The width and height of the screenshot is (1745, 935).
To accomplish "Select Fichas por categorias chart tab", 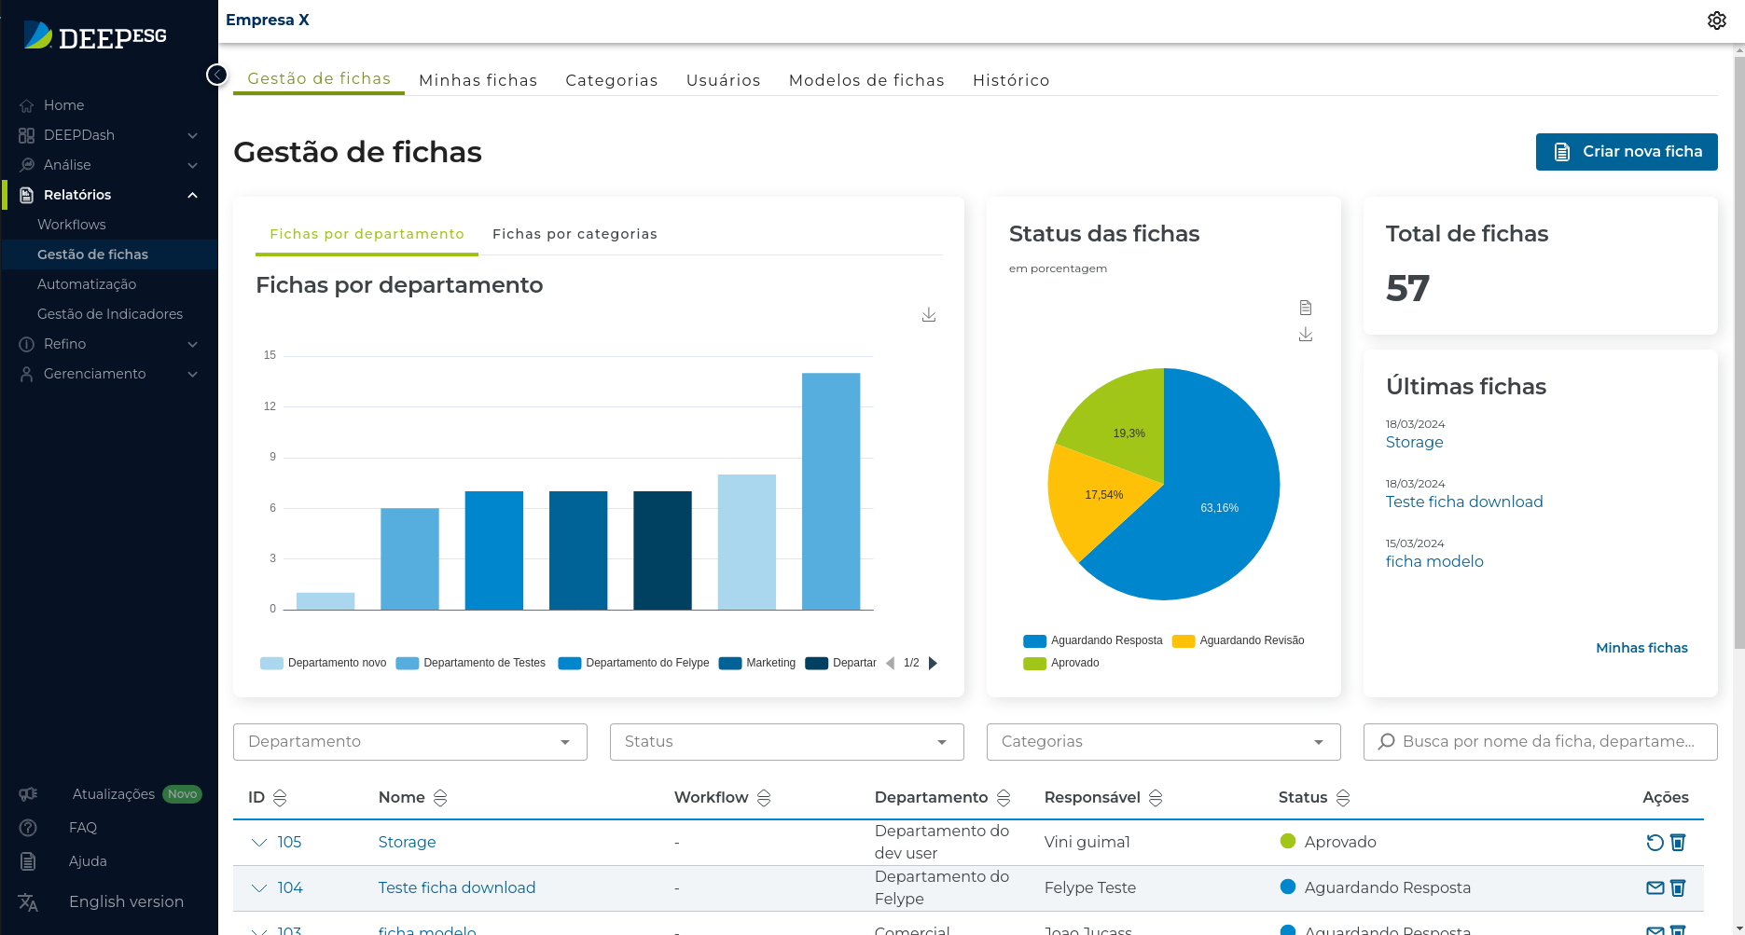I will click(x=575, y=234).
